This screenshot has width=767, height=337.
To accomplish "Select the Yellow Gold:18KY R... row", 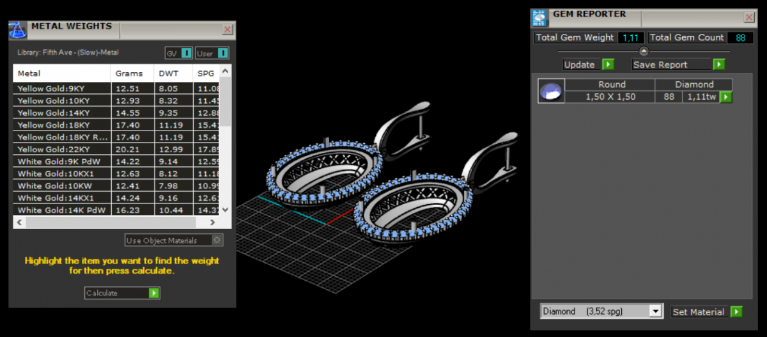I will point(116,137).
